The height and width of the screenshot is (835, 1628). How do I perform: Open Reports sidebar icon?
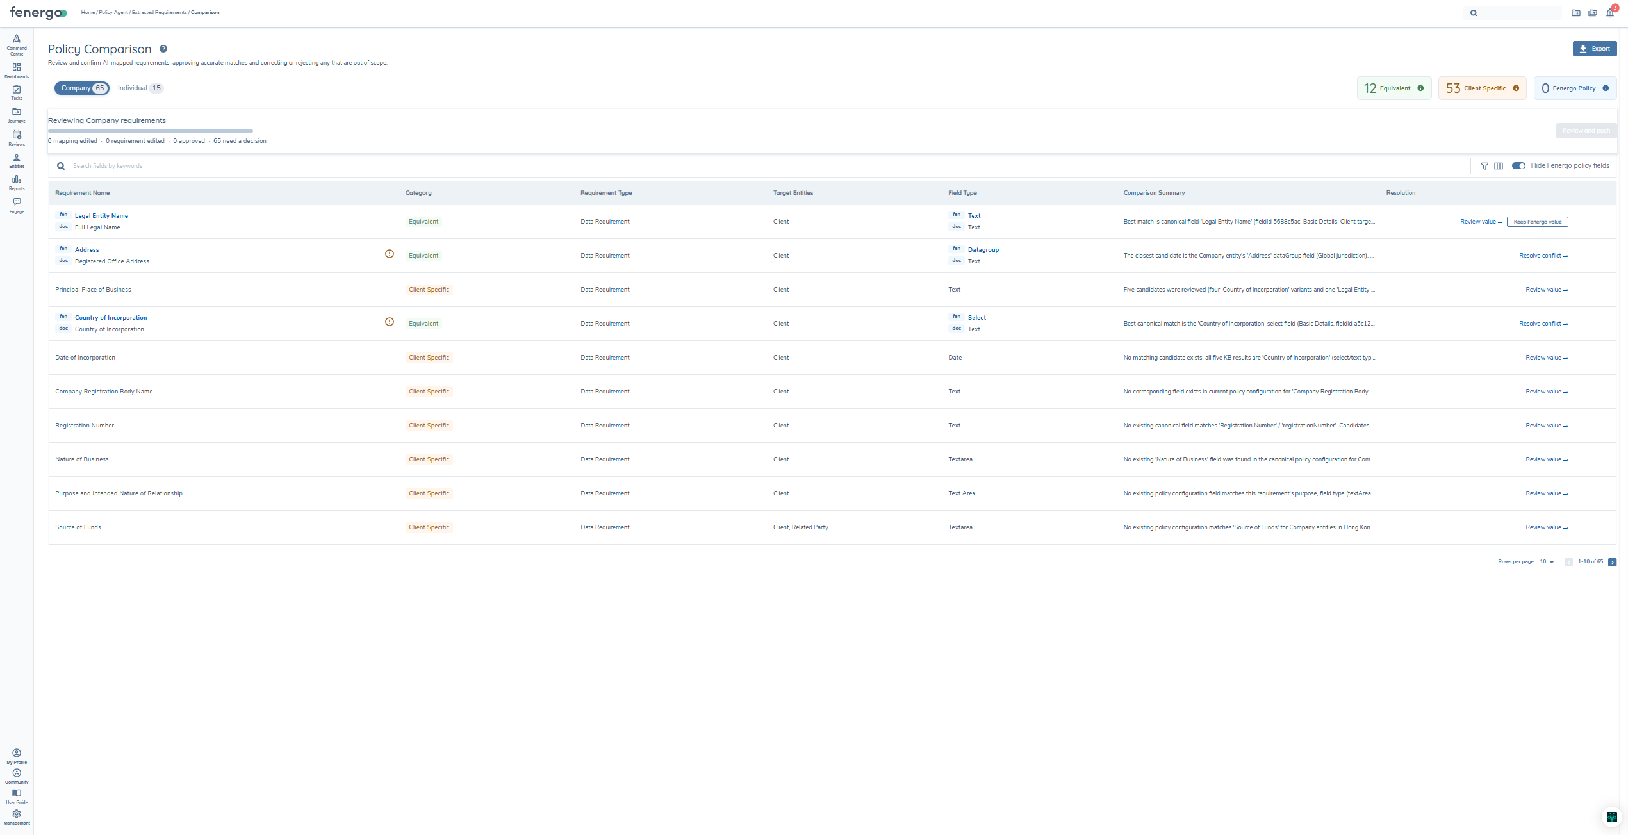point(17,183)
